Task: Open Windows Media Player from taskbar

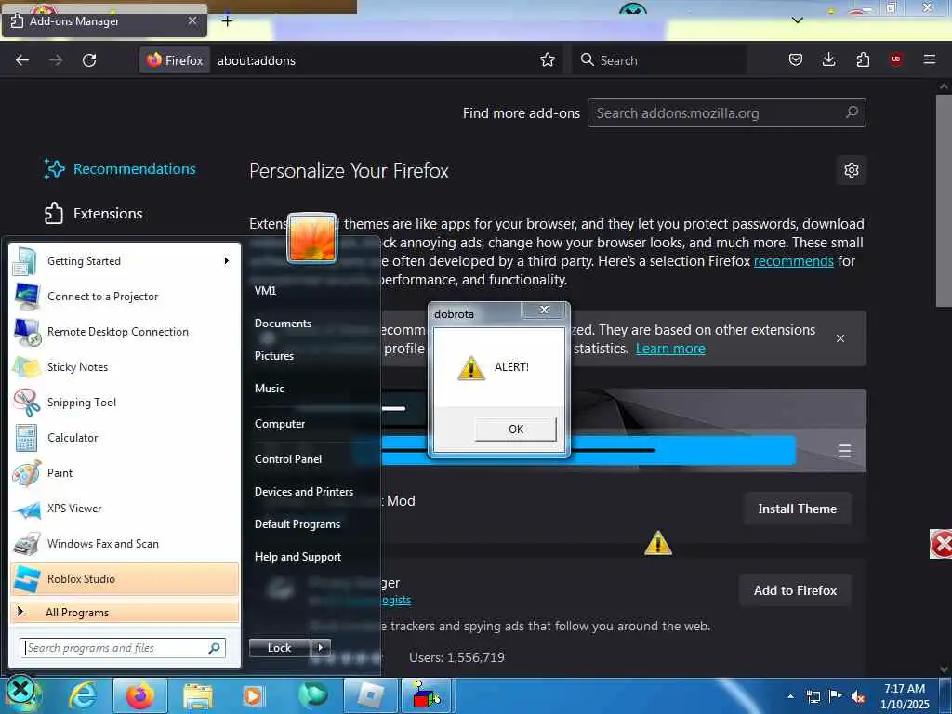Action: 253,695
